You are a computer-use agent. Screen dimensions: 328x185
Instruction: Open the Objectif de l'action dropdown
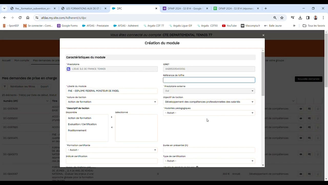(209, 102)
